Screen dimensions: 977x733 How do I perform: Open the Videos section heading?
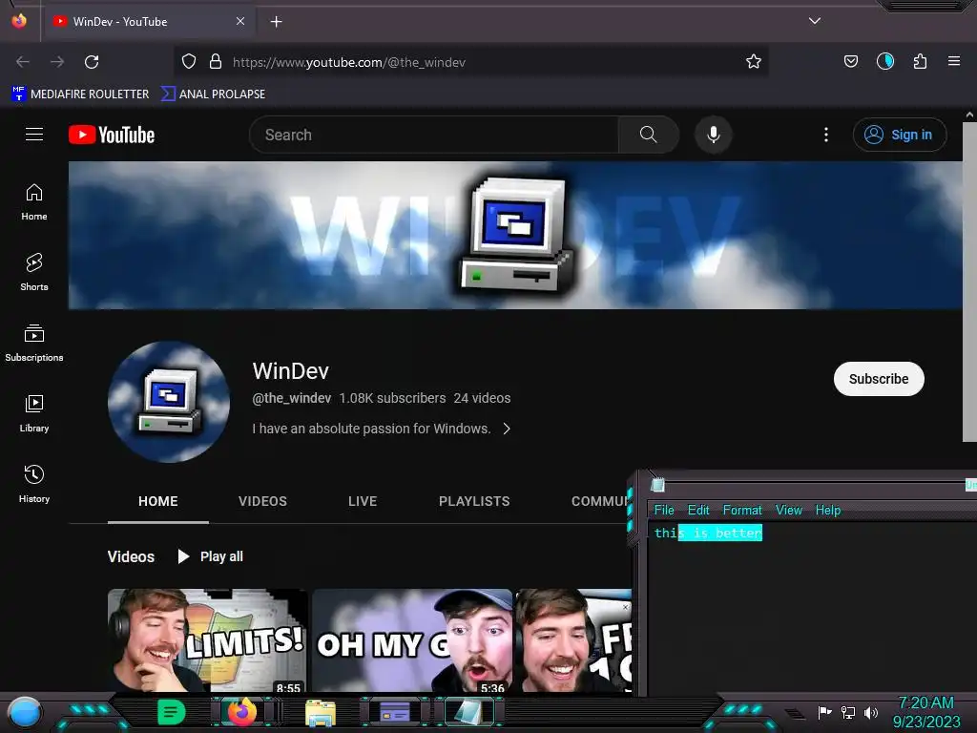[x=131, y=556]
